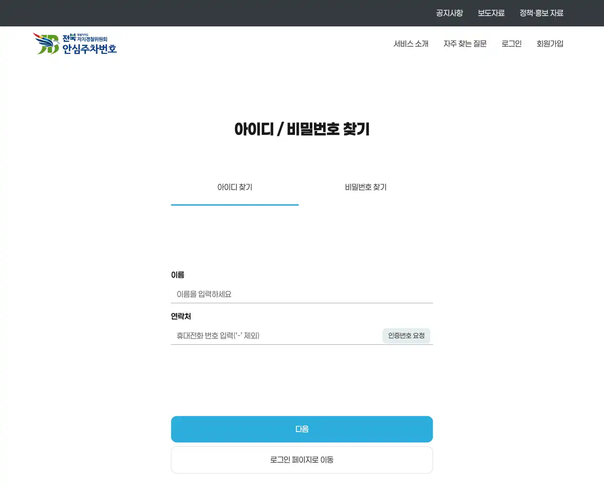Click the 안심주차번호 logo
Screen dimensions: 604x483
(75, 43)
